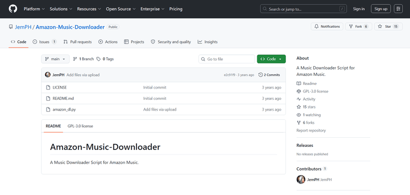Open JemPH contributor avatar thumbnail

(301, 179)
